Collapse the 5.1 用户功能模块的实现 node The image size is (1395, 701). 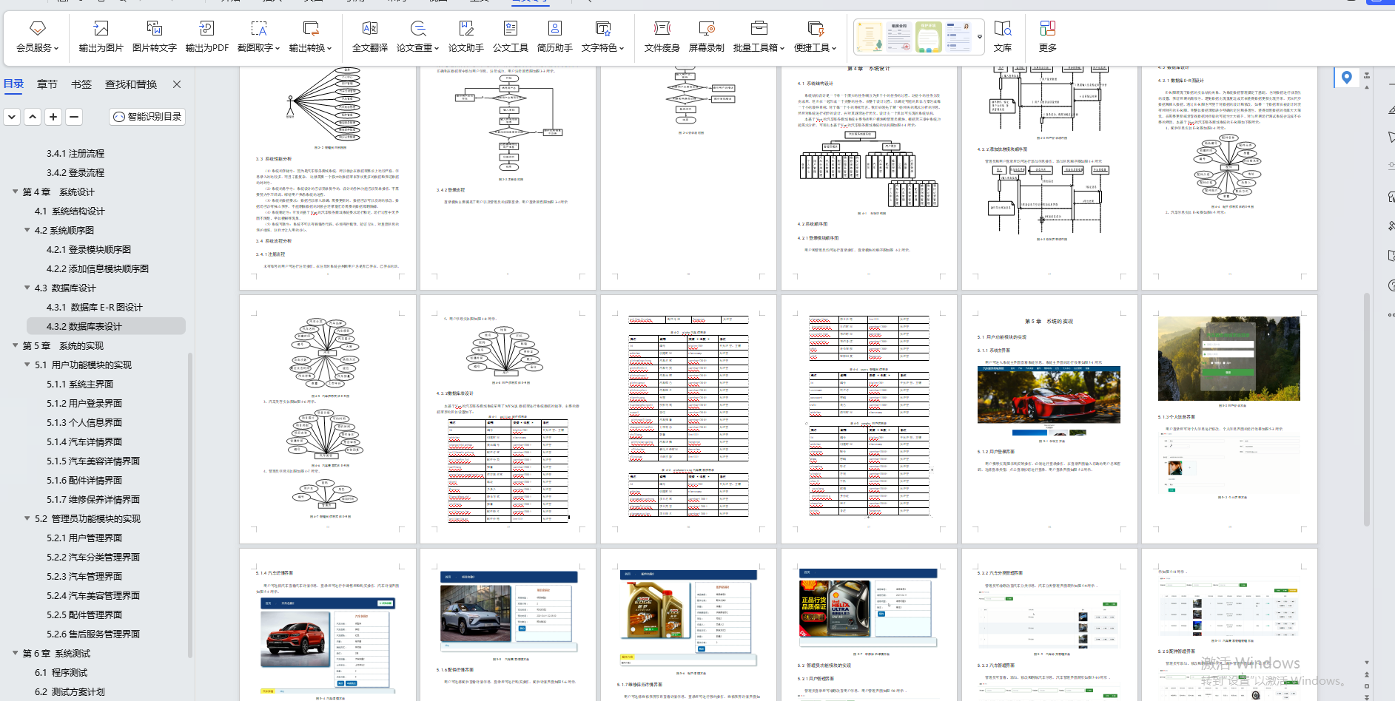27,365
